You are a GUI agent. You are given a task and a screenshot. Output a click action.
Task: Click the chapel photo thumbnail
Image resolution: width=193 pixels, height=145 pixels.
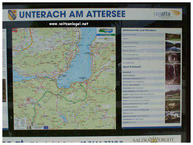pyautogui.click(x=173, y=58)
